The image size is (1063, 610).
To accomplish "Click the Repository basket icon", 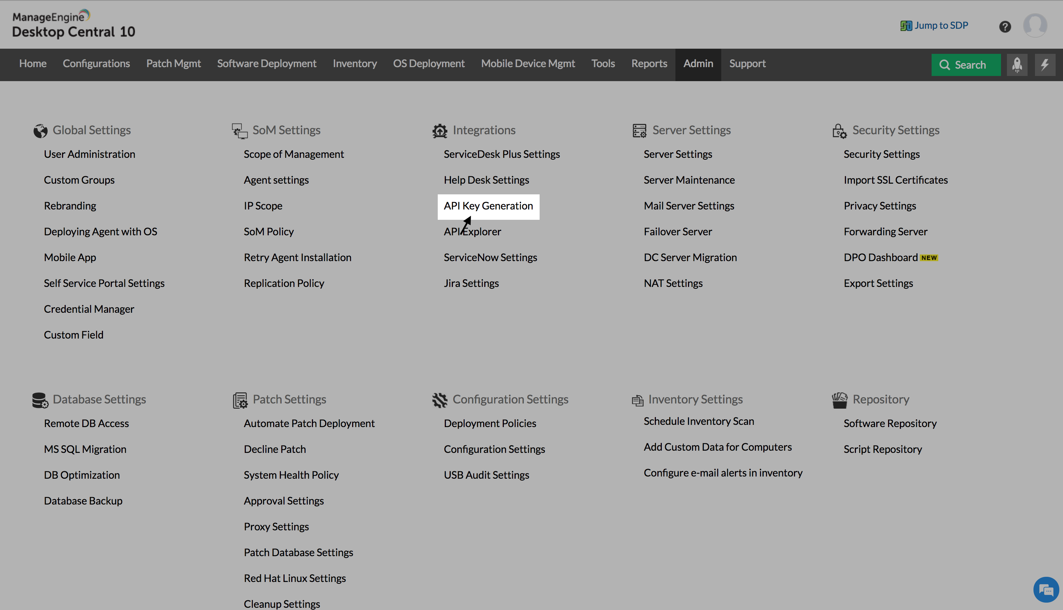I will click(840, 400).
